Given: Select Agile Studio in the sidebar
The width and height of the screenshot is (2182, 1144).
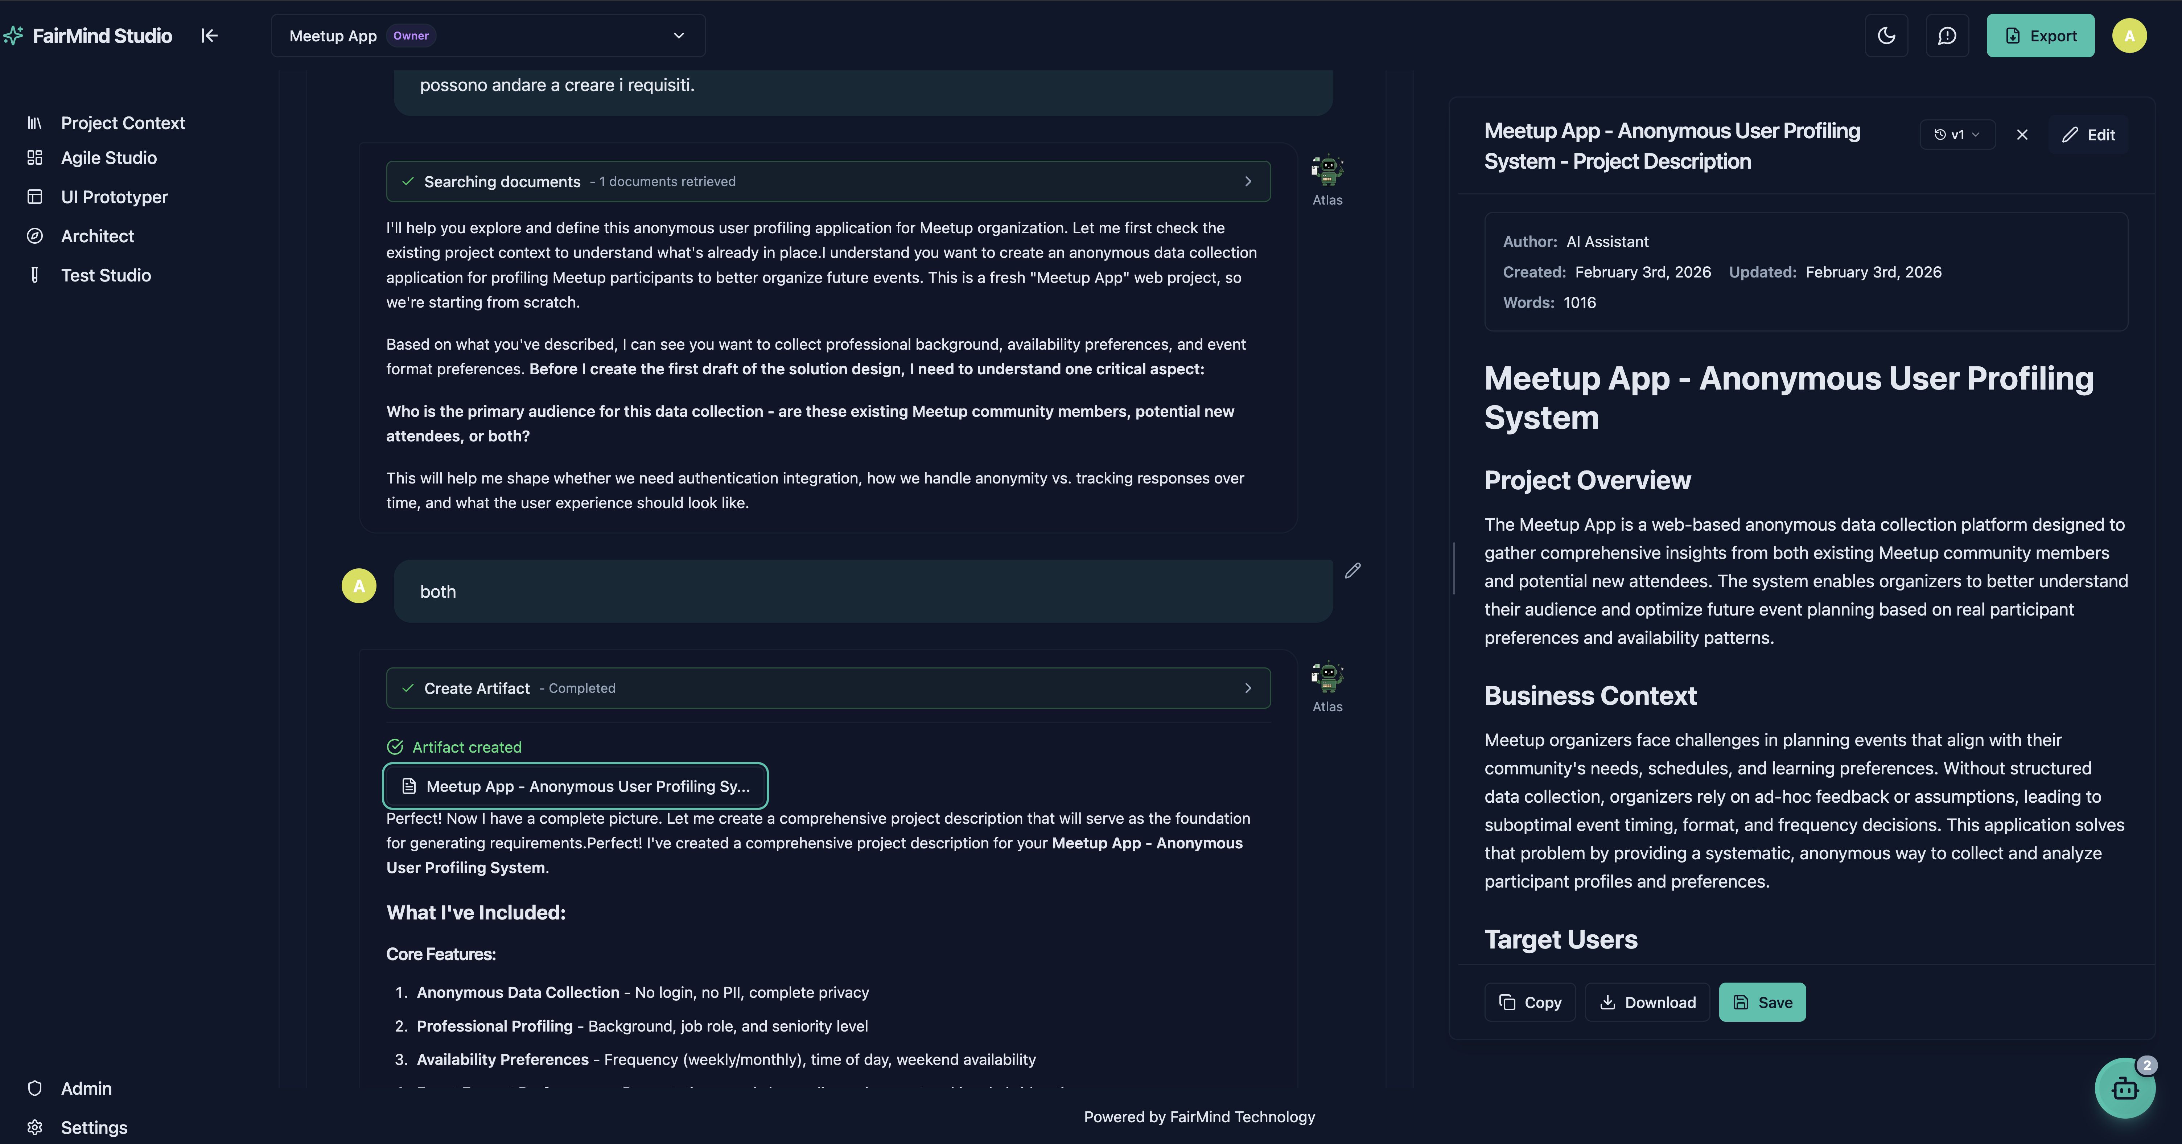Looking at the screenshot, I should pyautogui.click(x=108, y=157).
